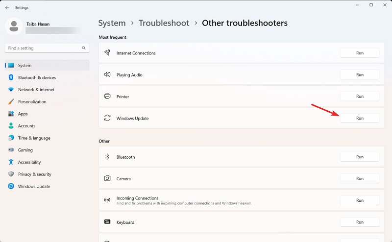Viewport: 392px width, 242px height.
Task: Run the Camera troubleshooter
Action: 360,179
